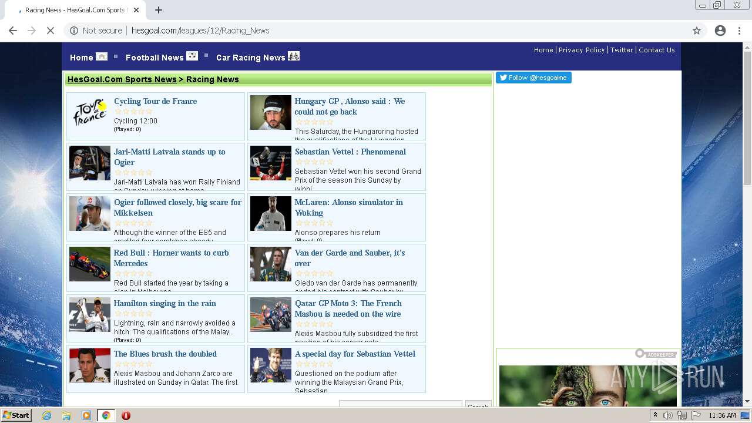Click the Alonso photo in the Hungary GP card
This screenshot has height=423, width=752.
271,113
